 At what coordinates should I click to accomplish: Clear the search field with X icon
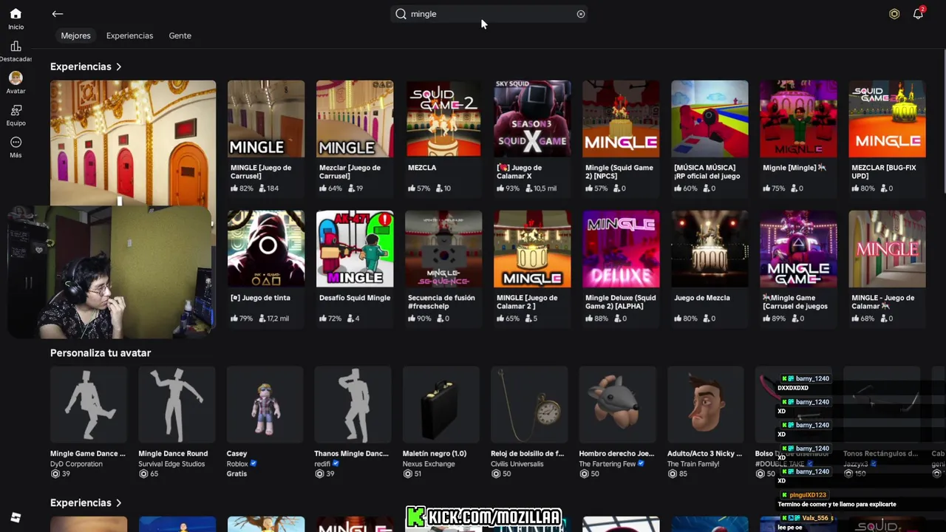[581, 14]
